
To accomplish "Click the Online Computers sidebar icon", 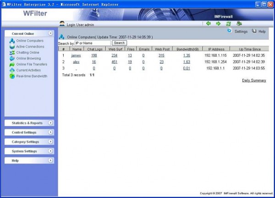I will 12,41.
